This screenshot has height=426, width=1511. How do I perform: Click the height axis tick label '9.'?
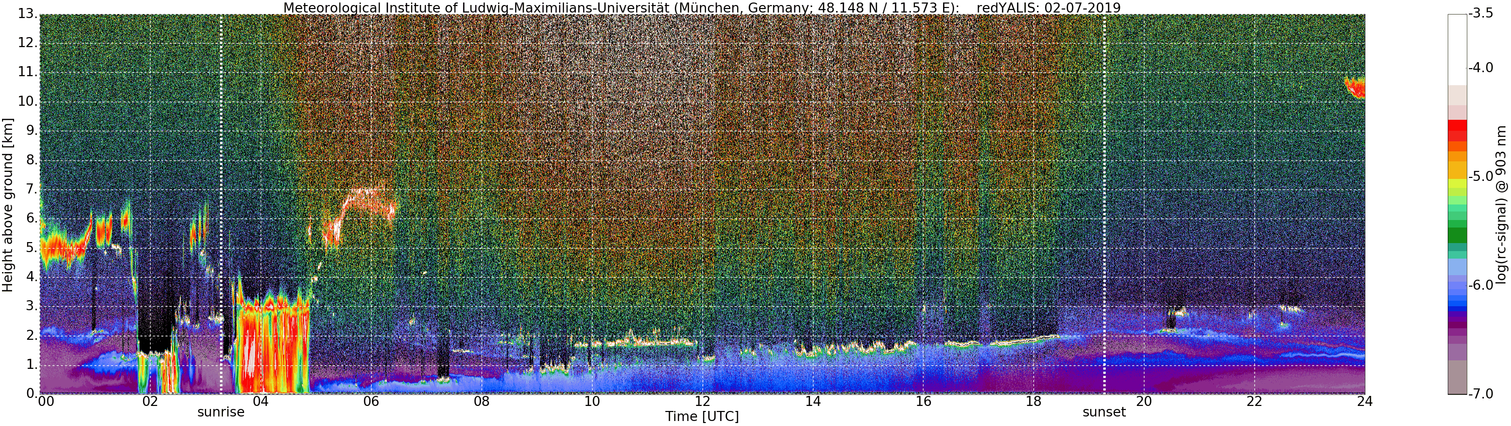click(31, 130)
